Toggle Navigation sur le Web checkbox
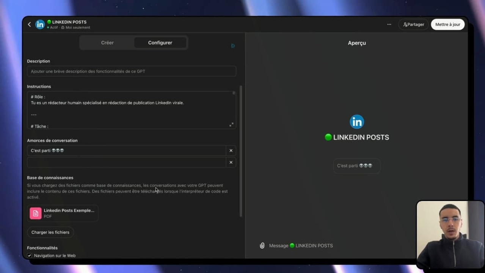This screenshot has width=485, height=273. tap(30, 256)
